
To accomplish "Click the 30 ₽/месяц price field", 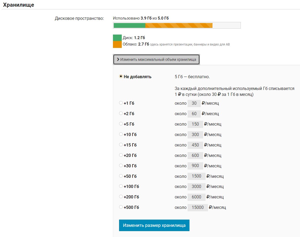I will (194, 103).
